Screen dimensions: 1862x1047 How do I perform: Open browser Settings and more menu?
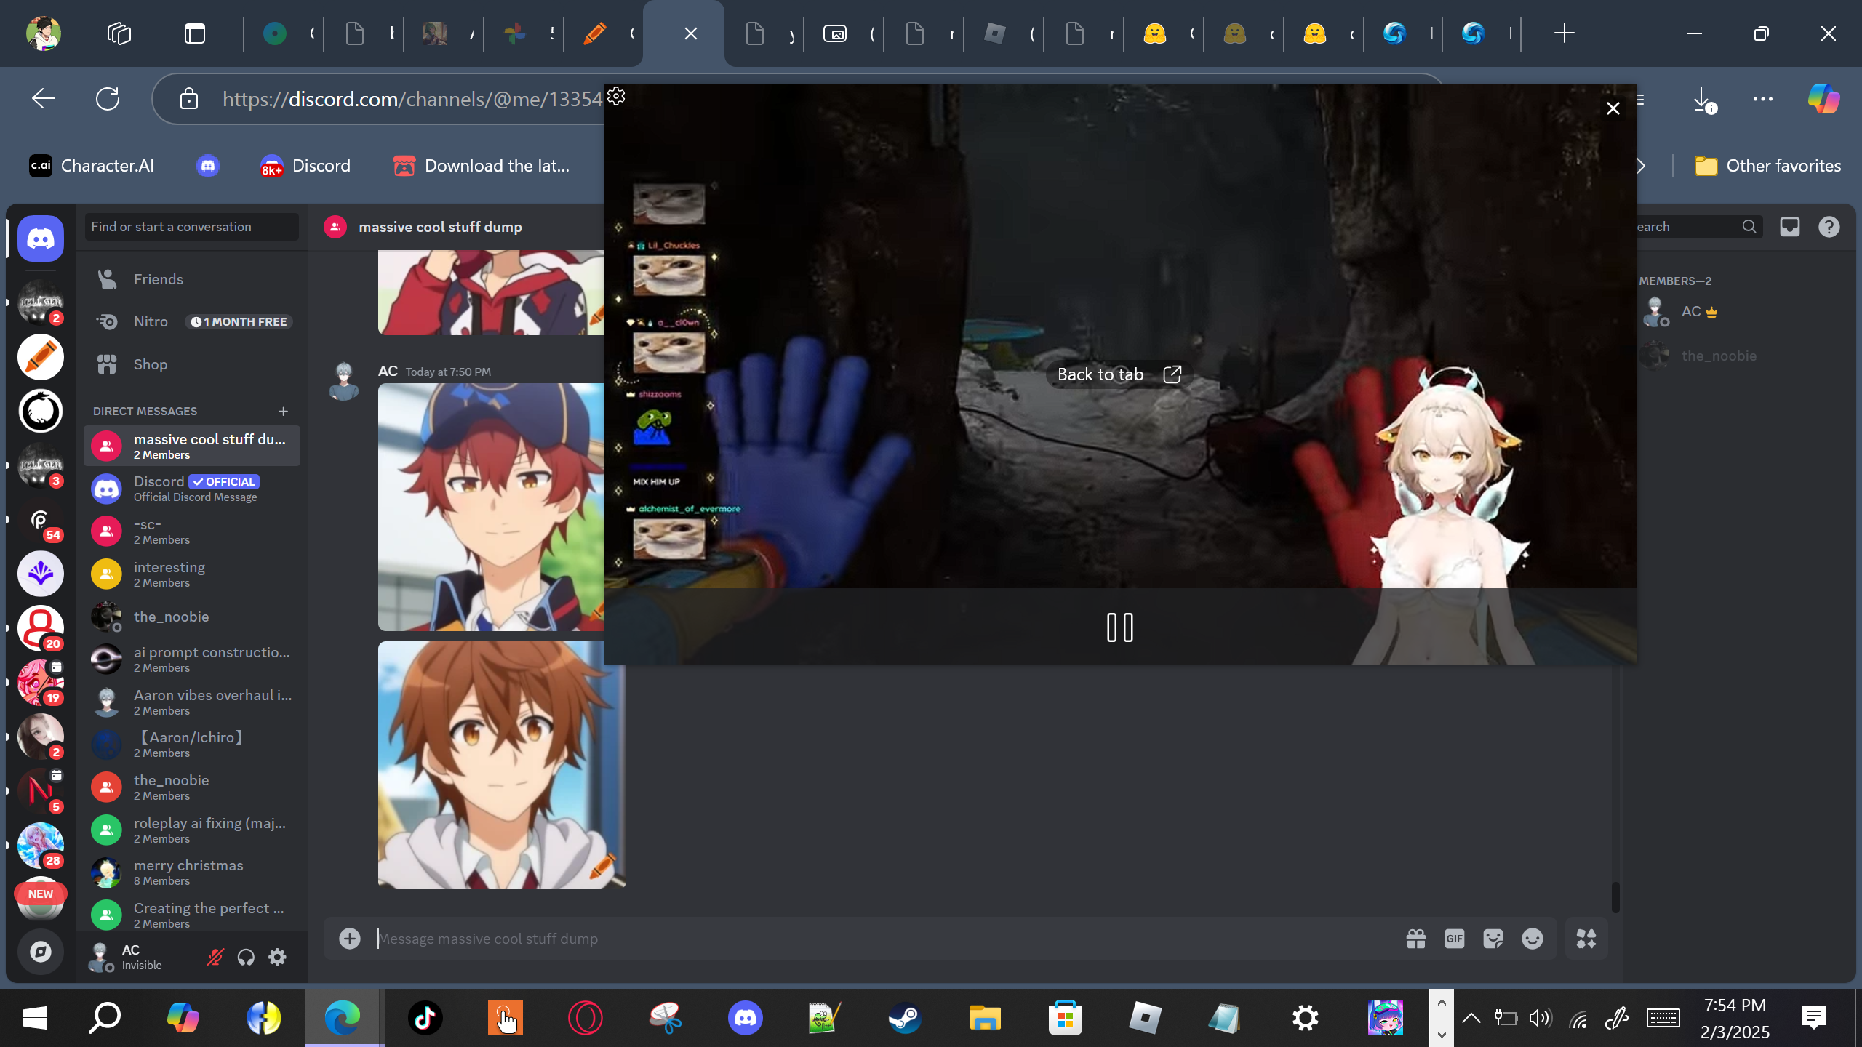point(1763,99)
